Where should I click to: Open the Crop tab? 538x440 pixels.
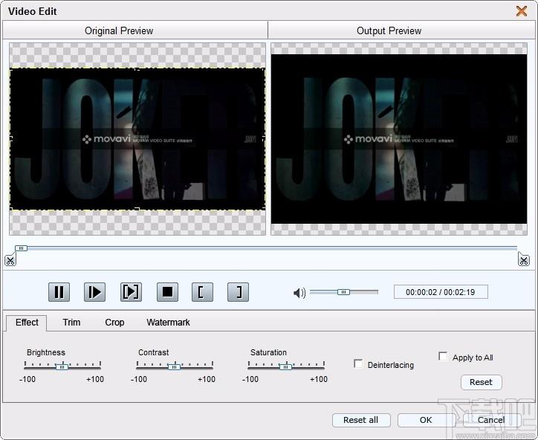pos(114,323)
